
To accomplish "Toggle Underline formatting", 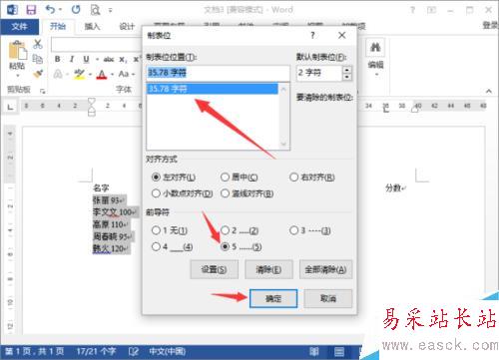I will click(86, 59).
